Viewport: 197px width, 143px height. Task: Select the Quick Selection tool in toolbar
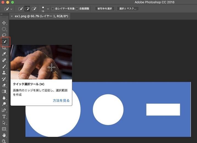[4, 42]
